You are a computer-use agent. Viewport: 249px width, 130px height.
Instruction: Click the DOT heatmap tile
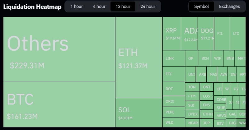click(x=173, y=89)
